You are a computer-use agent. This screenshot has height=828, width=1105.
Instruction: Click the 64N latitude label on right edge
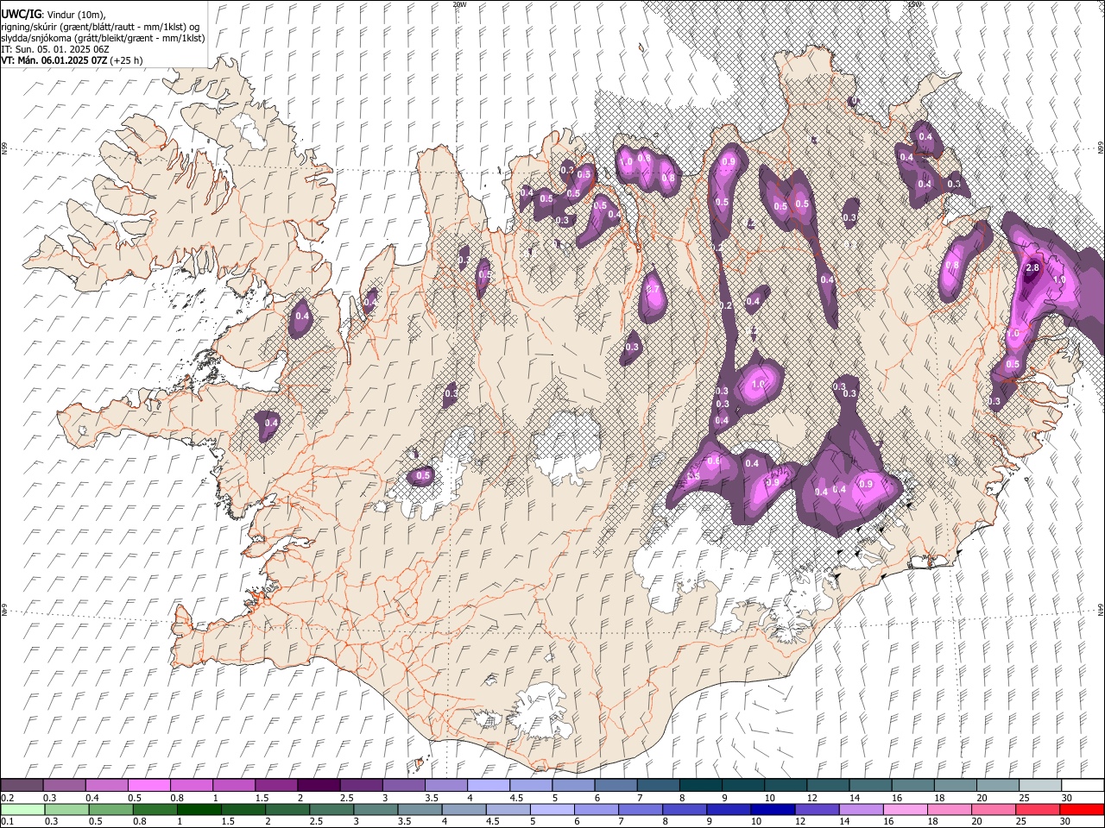point(1101,609)
